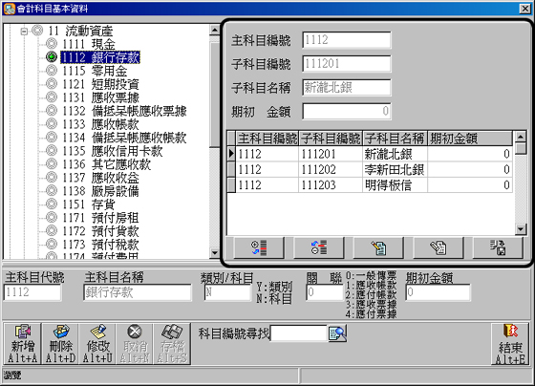Select tree node 1112 銀行存款
535x386 pixels.
click(x=100, y=57)
